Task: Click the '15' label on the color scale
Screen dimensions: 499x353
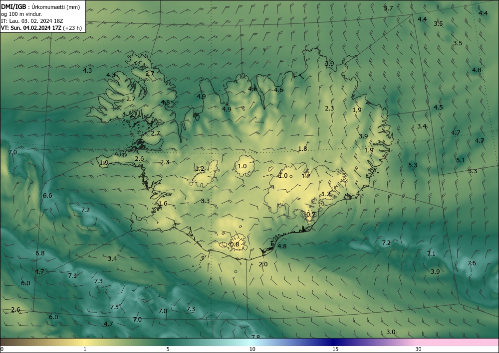Action: pyautogui.click(x=335, y=349)
